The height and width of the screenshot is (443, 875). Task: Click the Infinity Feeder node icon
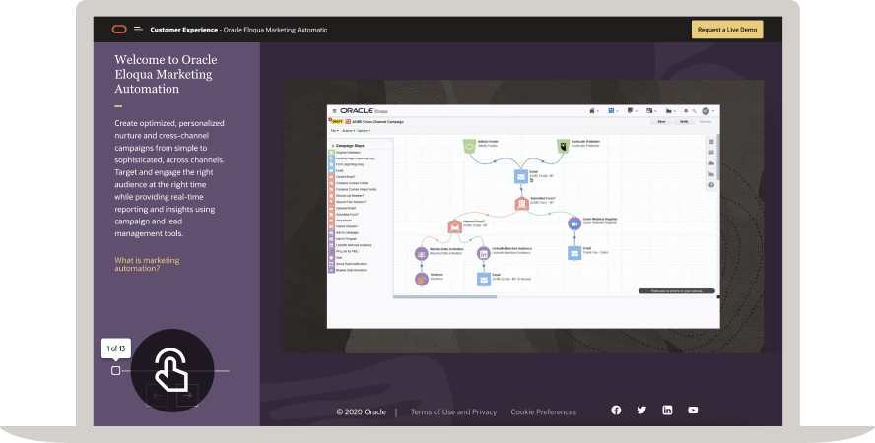click(x=470, y=146)
